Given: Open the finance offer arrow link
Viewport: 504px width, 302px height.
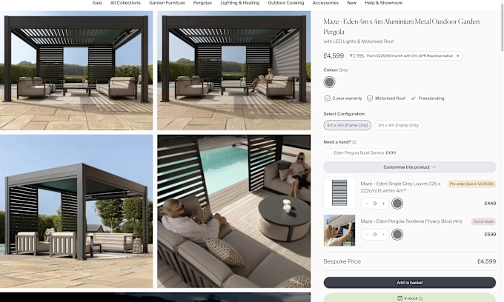Looking at the screenshot, I should tap(457, 56).
